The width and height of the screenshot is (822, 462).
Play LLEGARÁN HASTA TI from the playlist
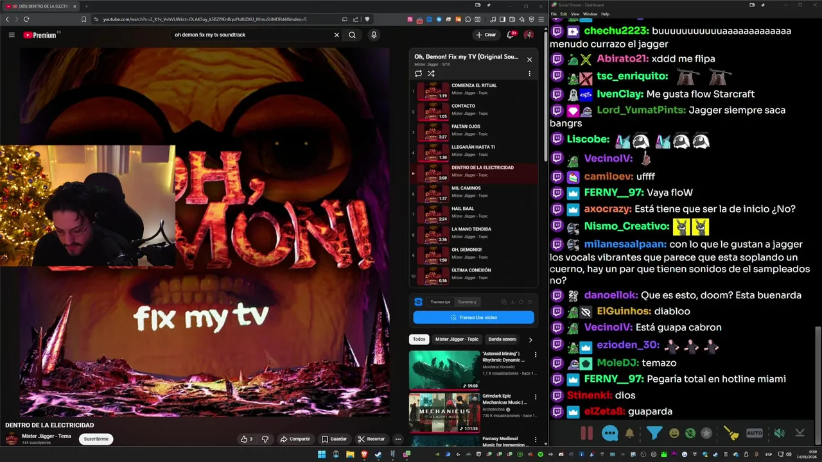point(474,153)
